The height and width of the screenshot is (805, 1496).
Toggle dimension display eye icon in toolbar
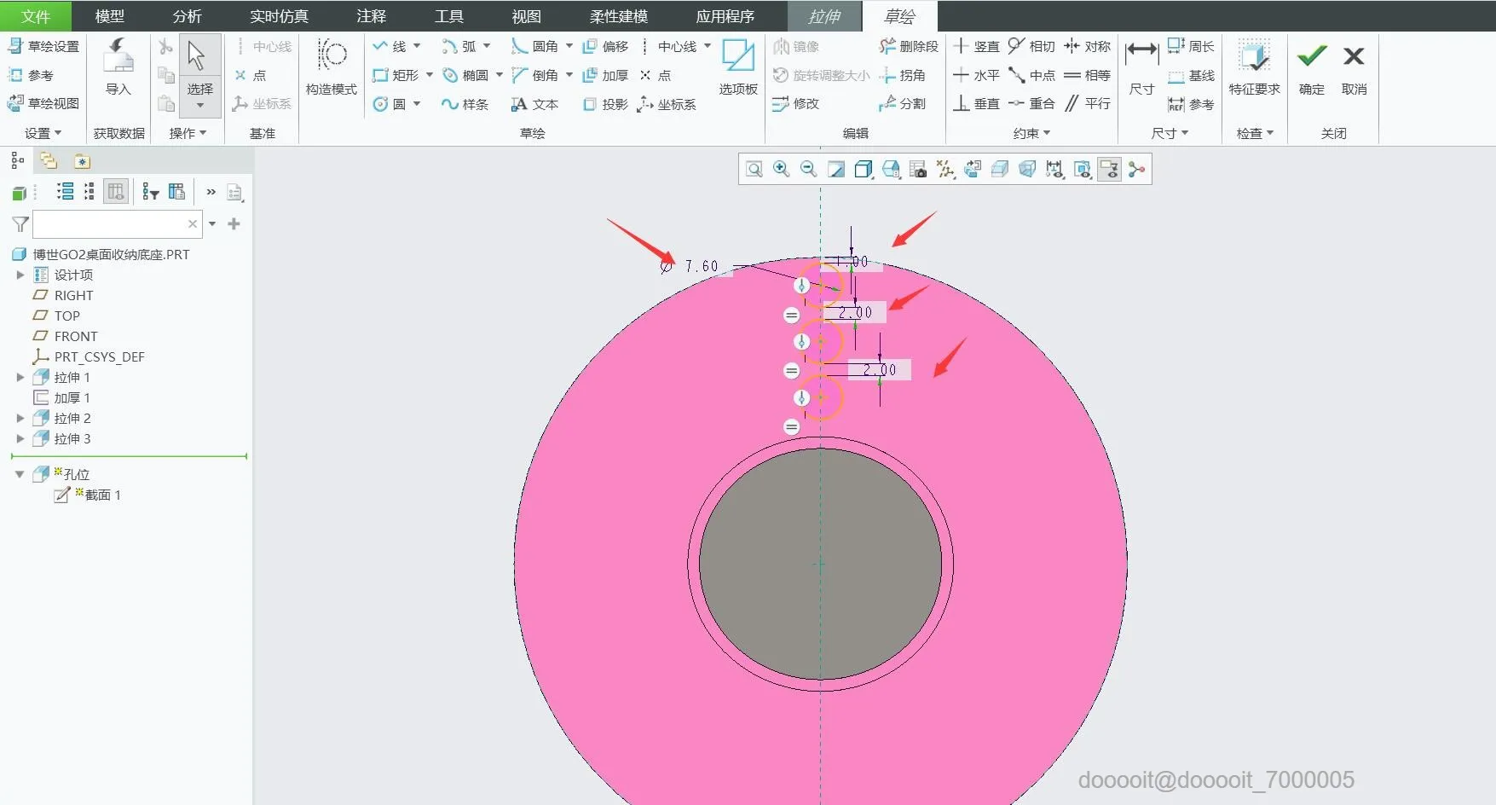point(1054,170)
